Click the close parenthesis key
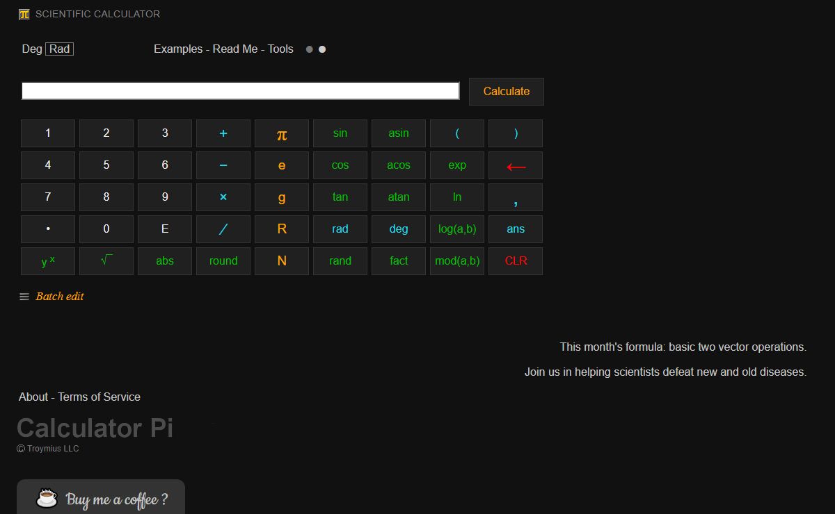This screenshot has height=514, width=835. tap(516, 133)
